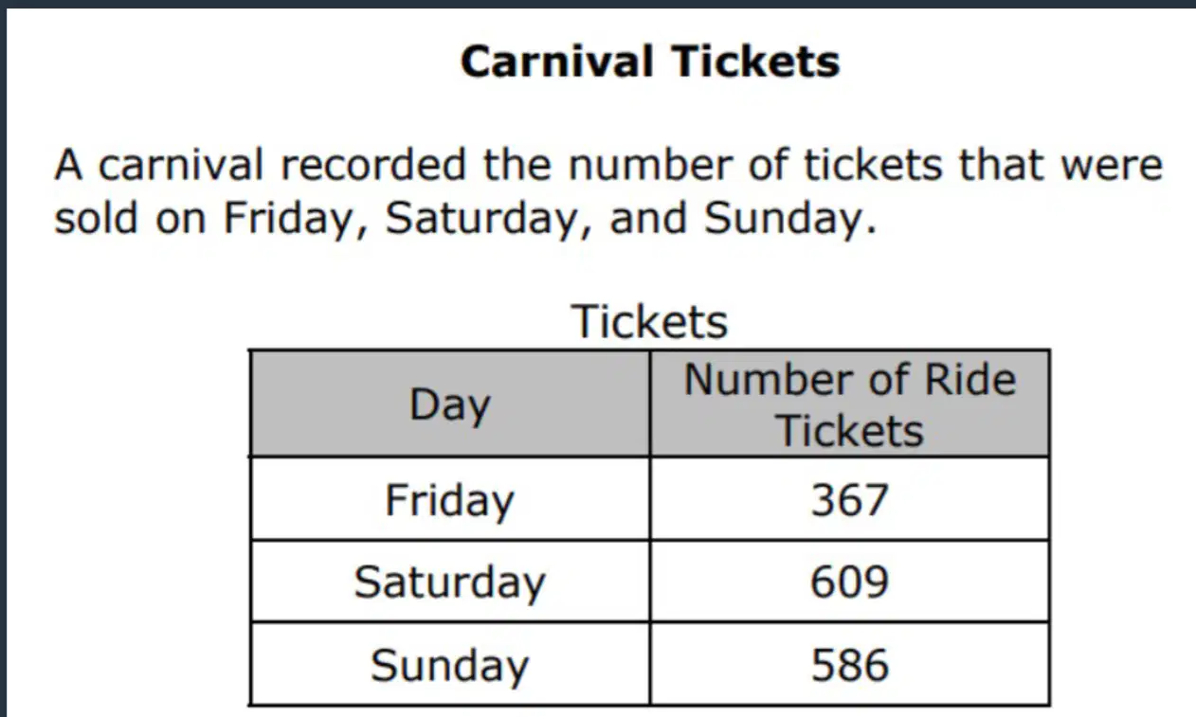Click the Day column header

coord(450,404)
